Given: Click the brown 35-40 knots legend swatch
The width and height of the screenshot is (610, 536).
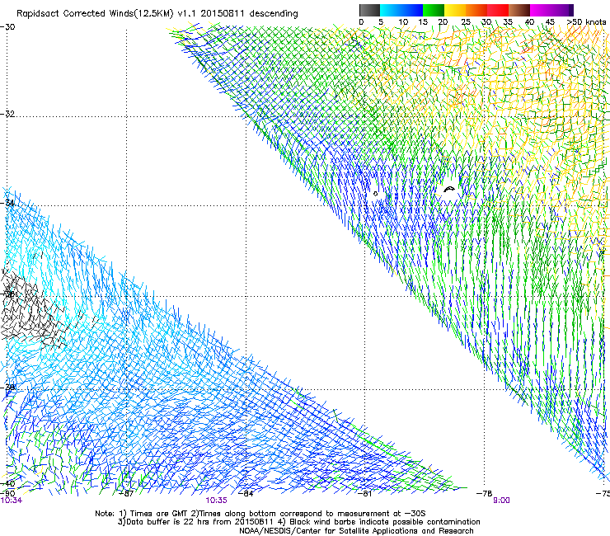Looking at the screenshot, I should [x=519, y=10].
